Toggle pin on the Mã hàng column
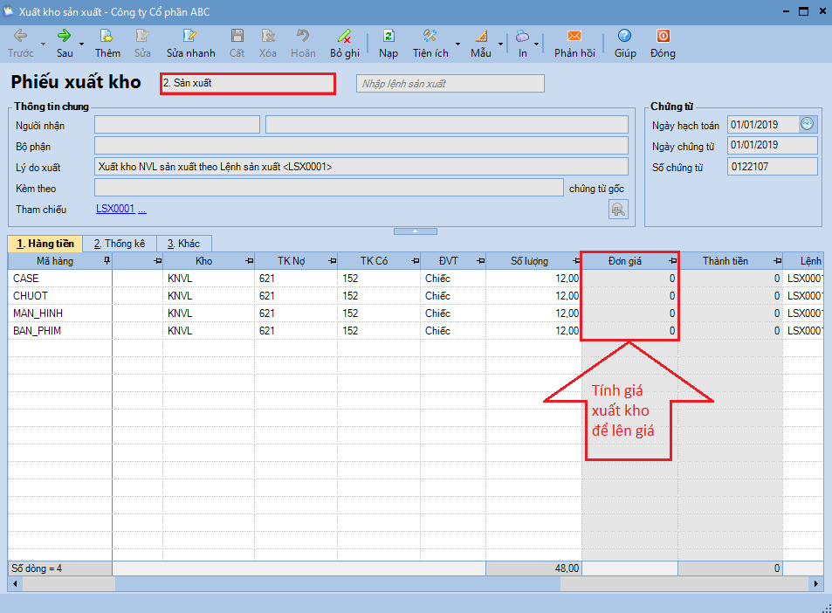This screenshot has height=613, width=832. 107,261
